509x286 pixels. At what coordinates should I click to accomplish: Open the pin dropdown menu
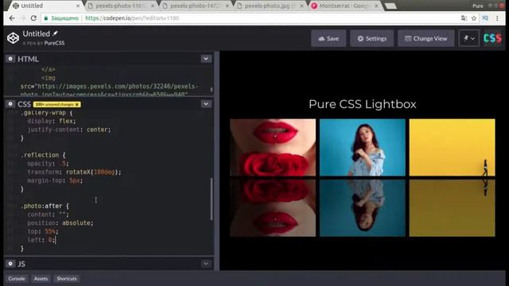click(x=468, y=39)
